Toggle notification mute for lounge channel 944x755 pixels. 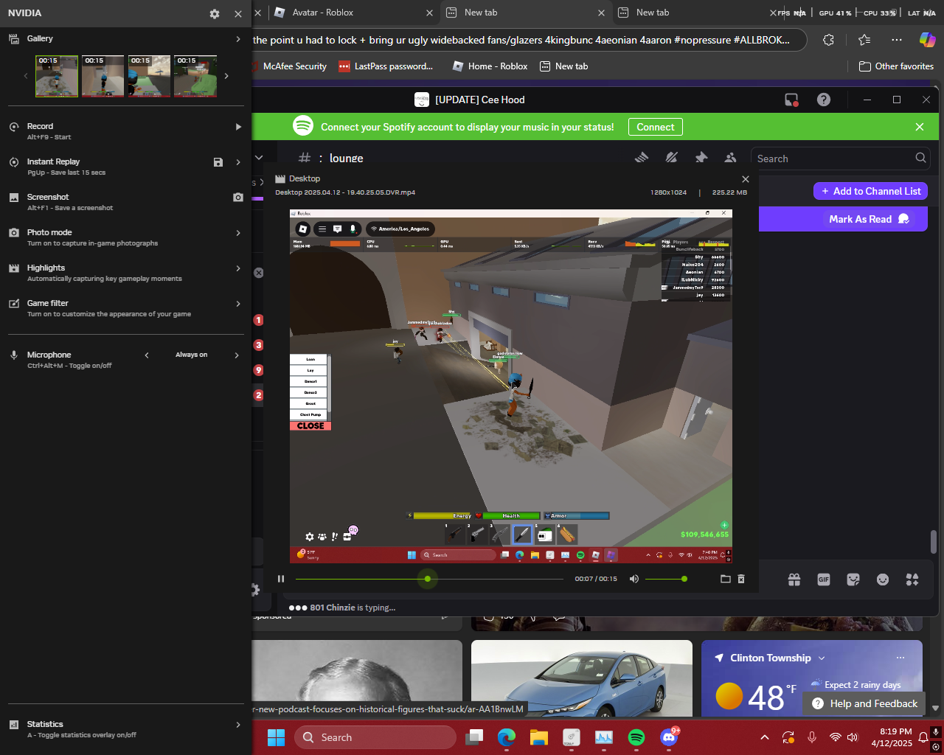pyautogui.click(x=671, y=157)
